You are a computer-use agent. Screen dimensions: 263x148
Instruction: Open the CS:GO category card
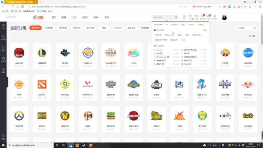(x=65, y=56)
